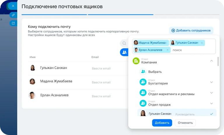Click the Компания department label
This screenshot has height=135, width=224.
(149, 62)
